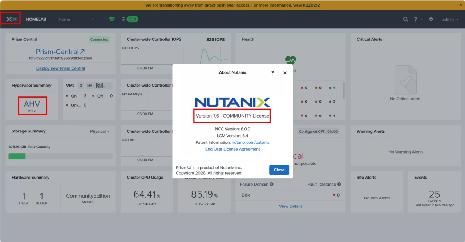Click the green heart in Health widget
Image resolution: width=465 pixels, height=242 pixels.
[x=290, y=60]
